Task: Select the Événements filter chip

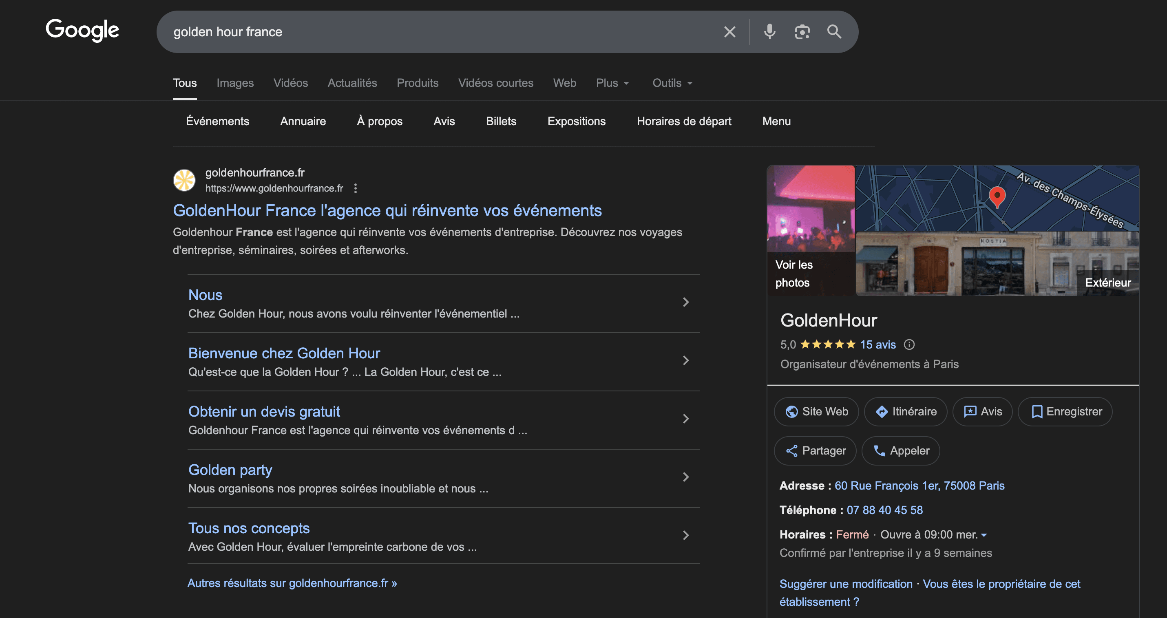Action: pyautogui.click(x=217, y=121)
